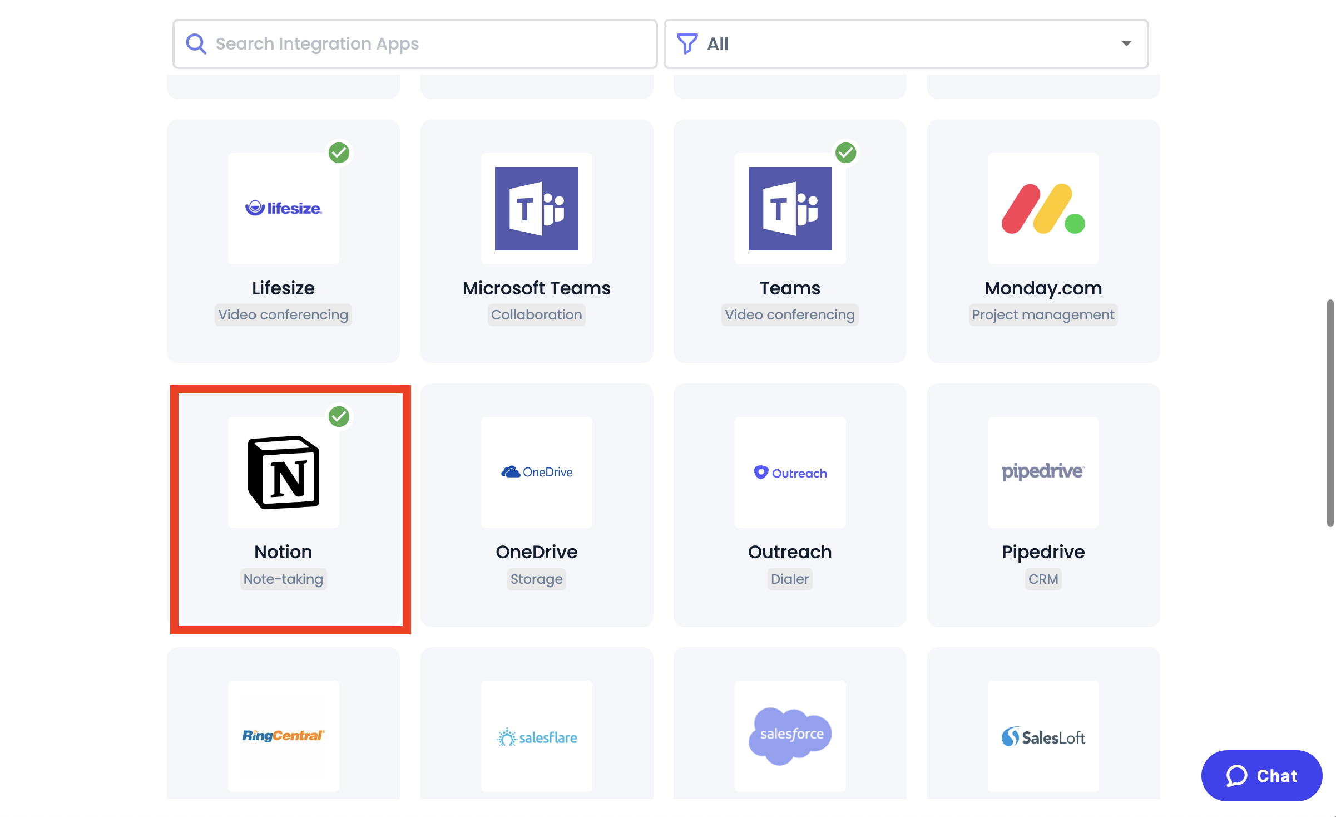
Task: Click the Outreach dialer icon
Action: coord(789,473)
